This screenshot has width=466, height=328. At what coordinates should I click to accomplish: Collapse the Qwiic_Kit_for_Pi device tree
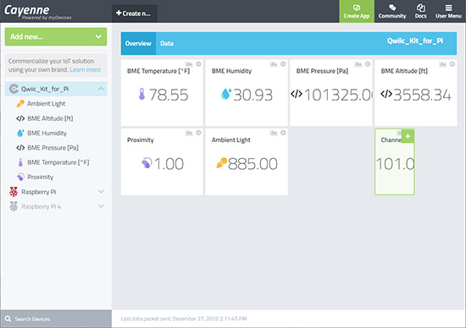(x=101, y=89)
